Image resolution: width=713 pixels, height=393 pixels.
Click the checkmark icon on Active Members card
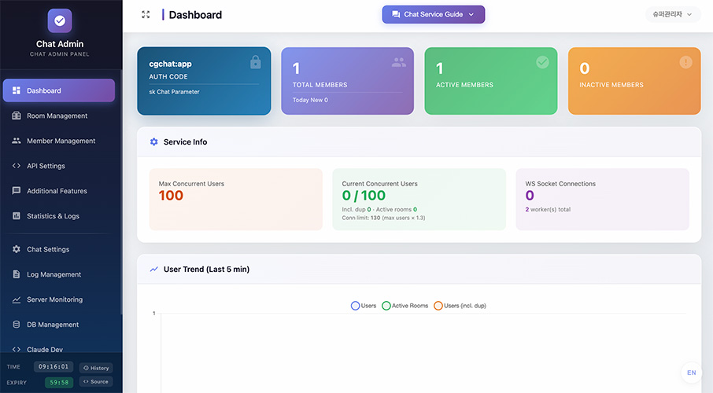pos(542,62)
